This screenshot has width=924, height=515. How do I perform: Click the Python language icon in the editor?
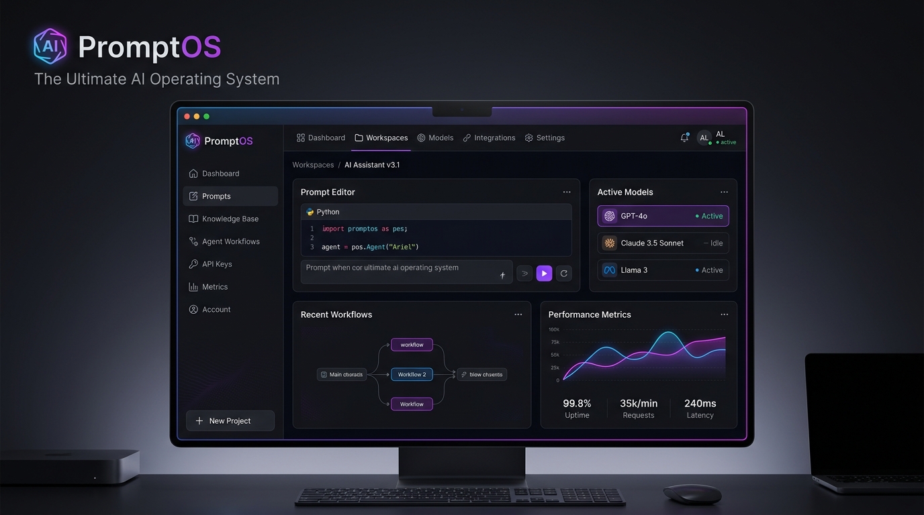tap(310, 212)
